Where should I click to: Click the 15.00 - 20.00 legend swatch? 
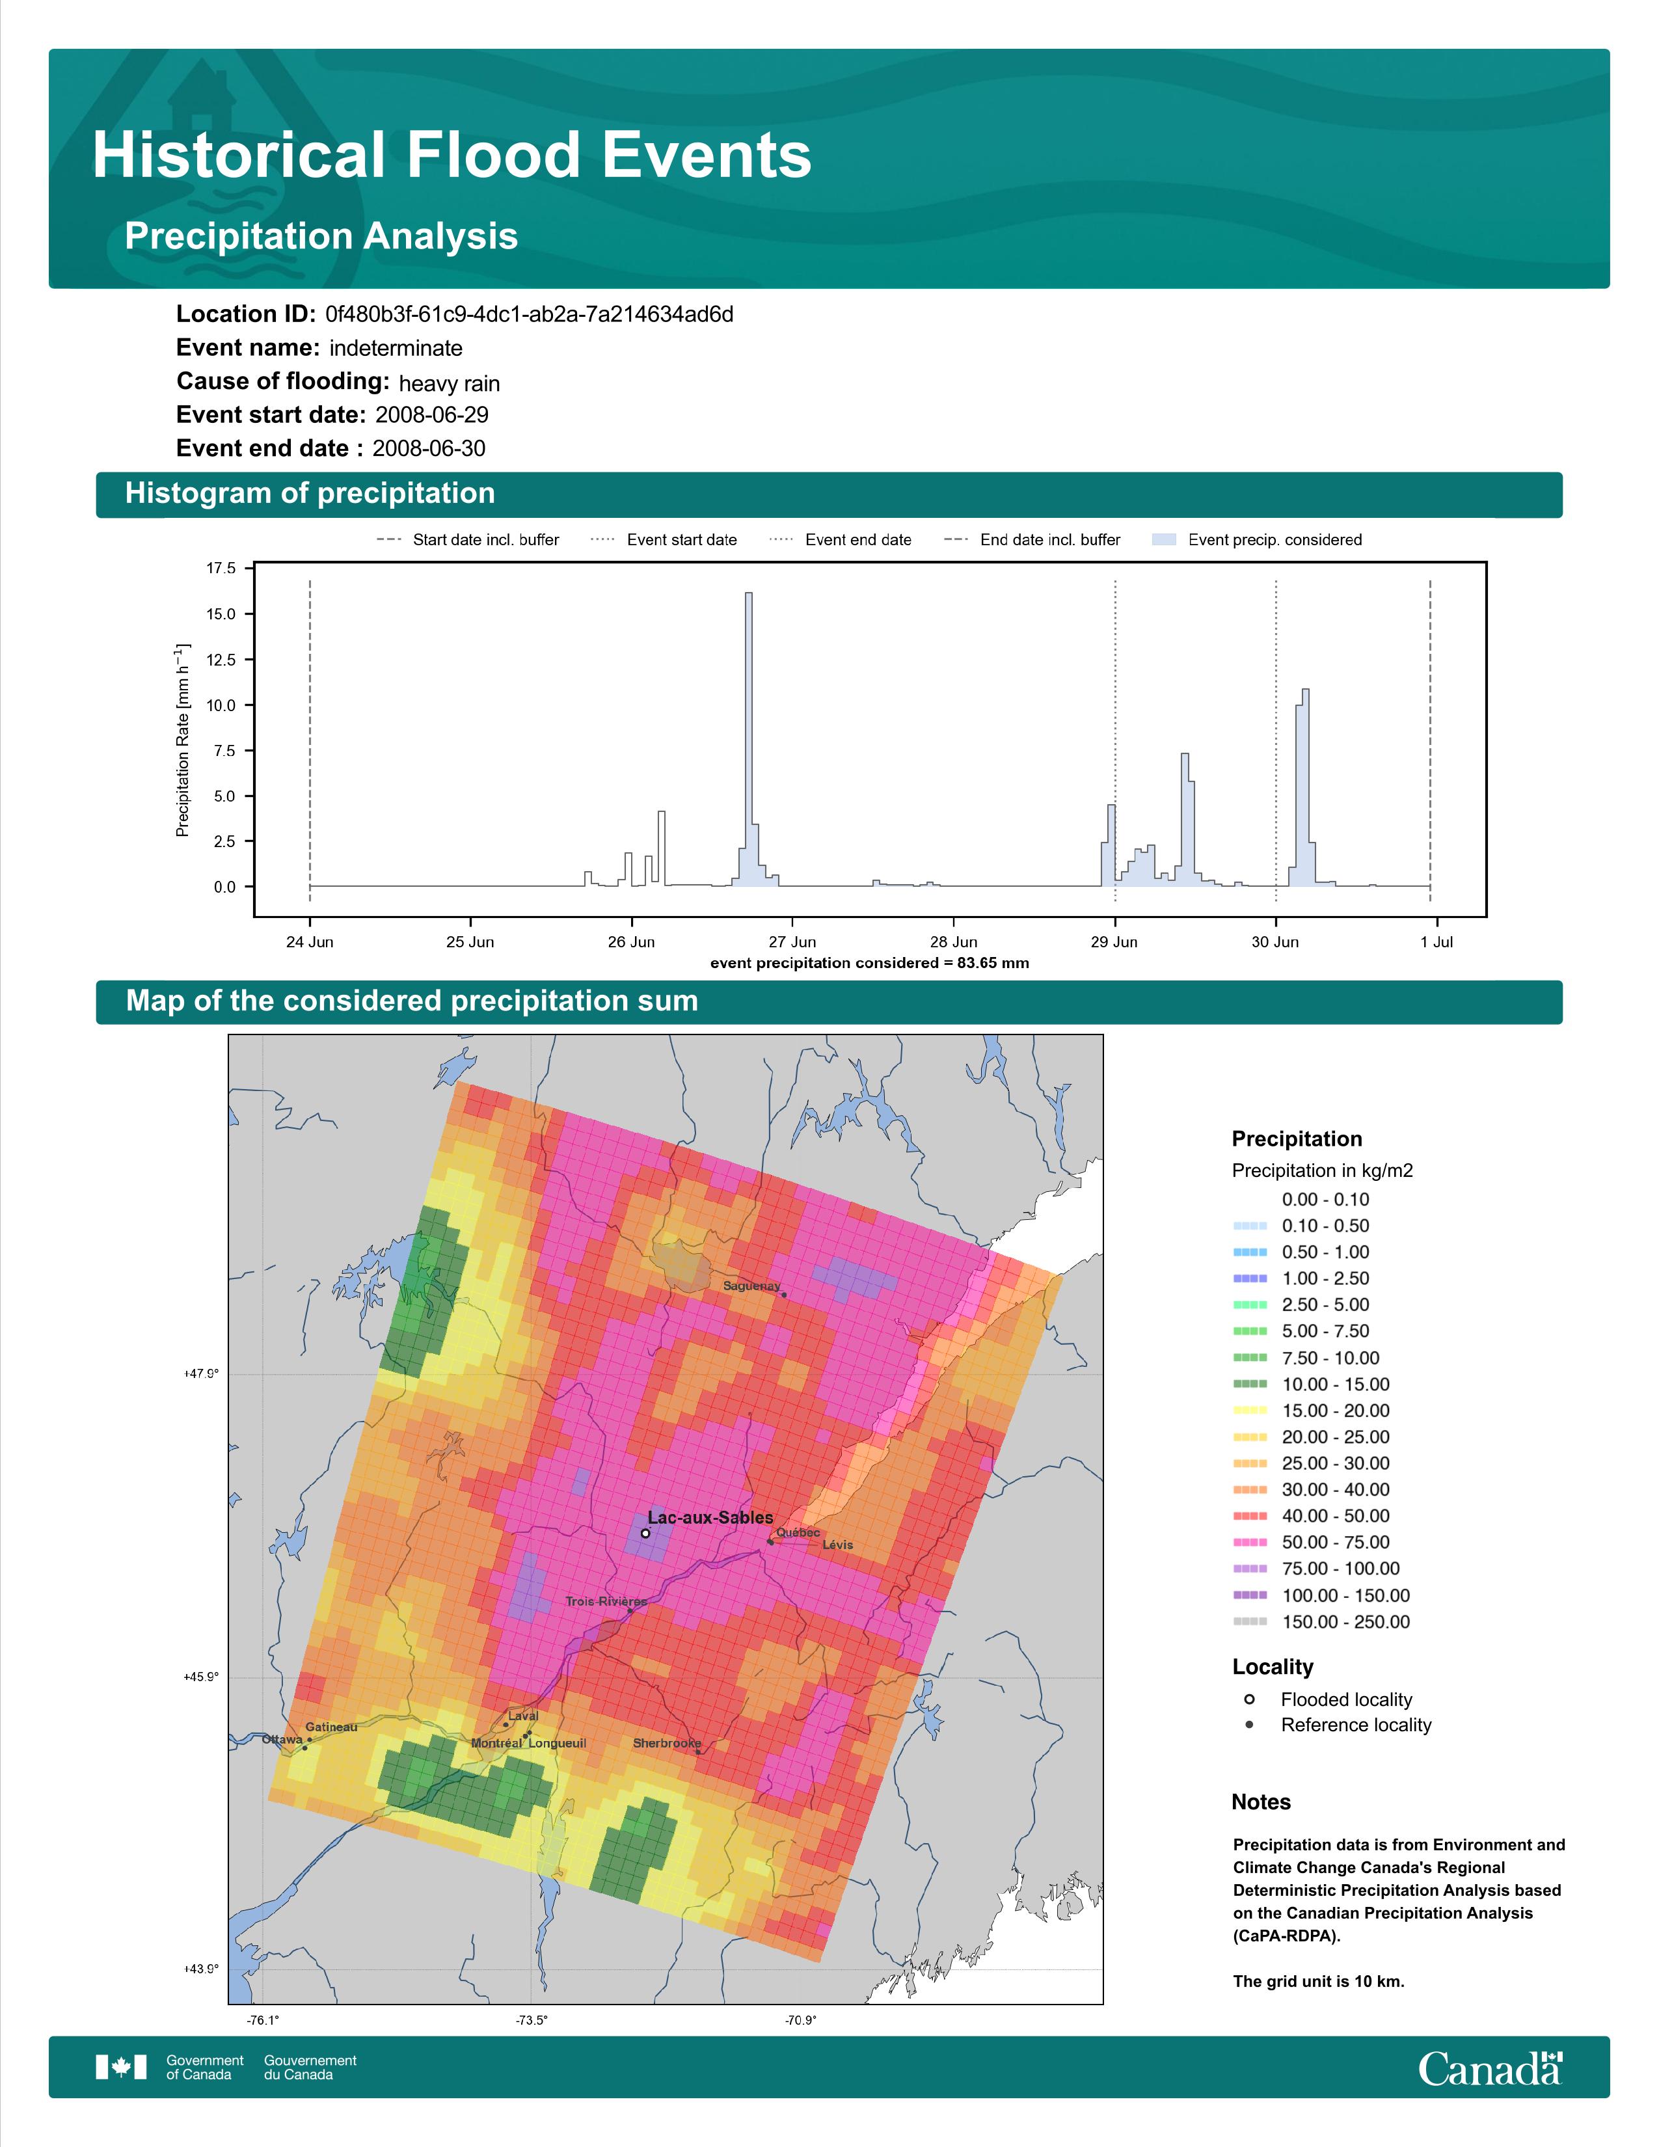(x=1249, y=1411)
